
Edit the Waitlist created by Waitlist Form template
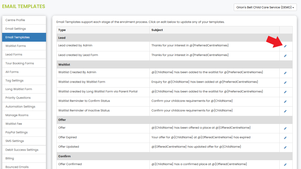click(x=285, y=83)
